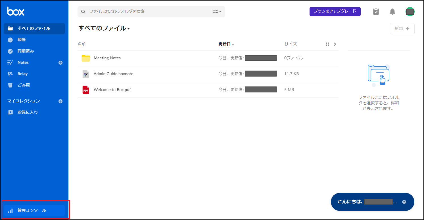This screenshot has height=220, width=424.
Task: Click the add new Note plus icon
Action: tap(60, 63)
